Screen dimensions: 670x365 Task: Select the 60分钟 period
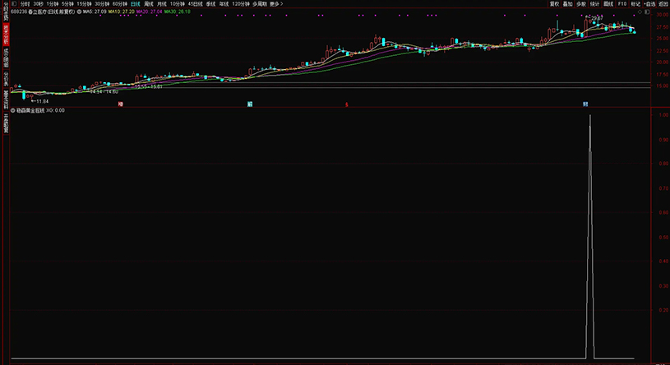pos(120,4)
